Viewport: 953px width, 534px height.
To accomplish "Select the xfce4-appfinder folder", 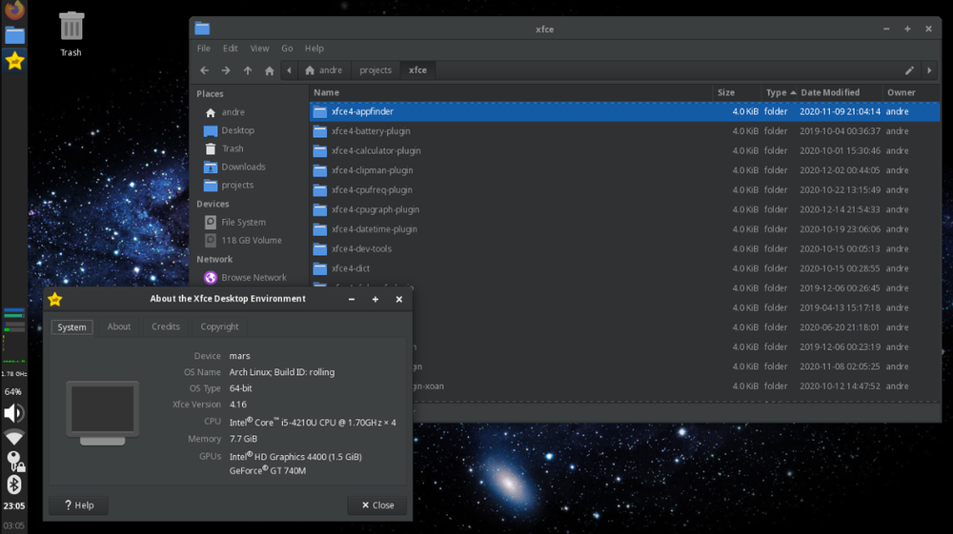I will tap(624, 111).
